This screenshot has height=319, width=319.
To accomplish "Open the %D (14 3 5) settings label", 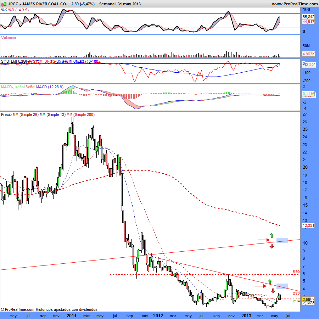I will click(x=18, y=10).
